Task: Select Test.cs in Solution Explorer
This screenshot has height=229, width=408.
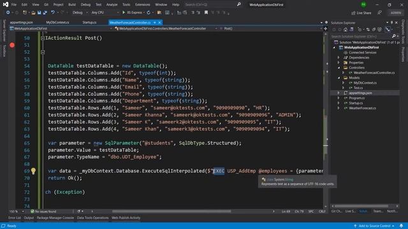Action: coord(358,88)
